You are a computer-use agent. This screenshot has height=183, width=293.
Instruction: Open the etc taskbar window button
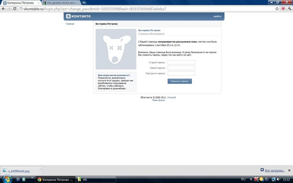[x=96, y=180]
